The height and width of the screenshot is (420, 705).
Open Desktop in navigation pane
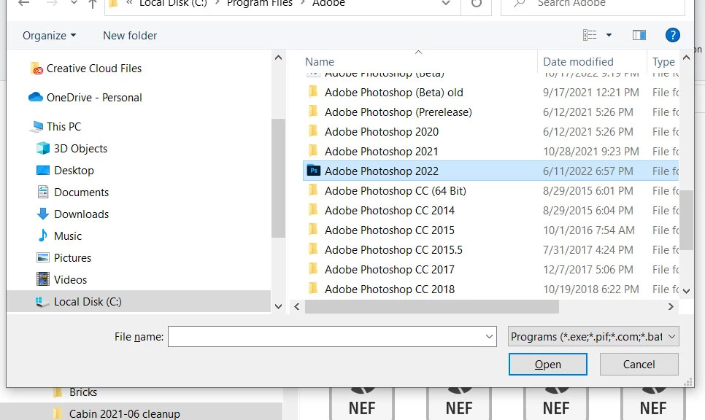tap(74, 171)
